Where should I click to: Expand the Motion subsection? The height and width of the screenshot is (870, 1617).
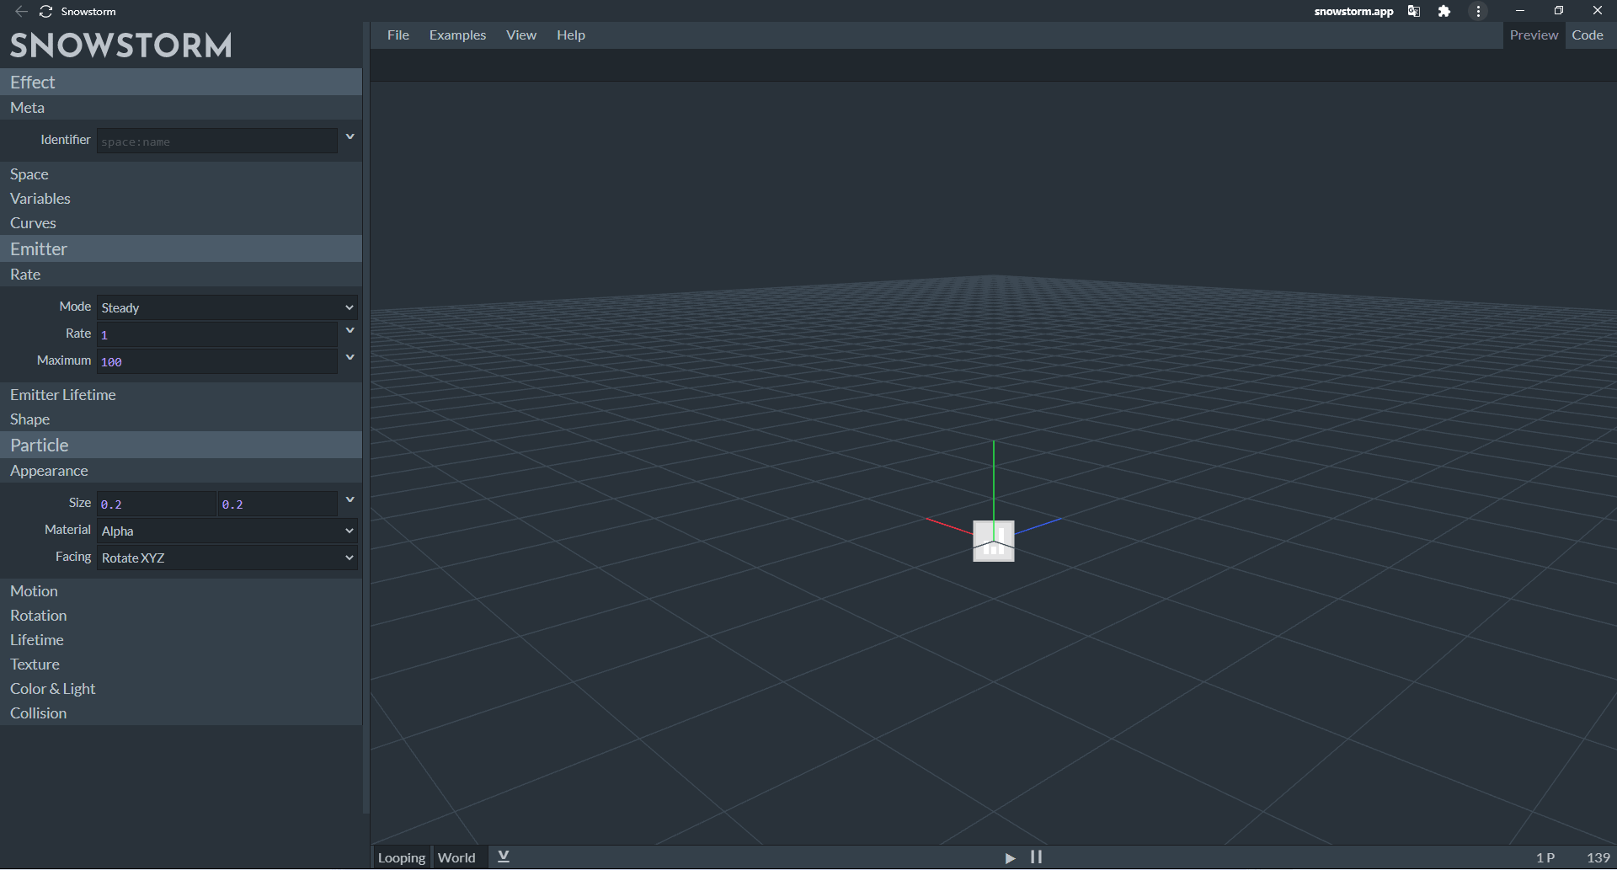[x=181, y=591]
